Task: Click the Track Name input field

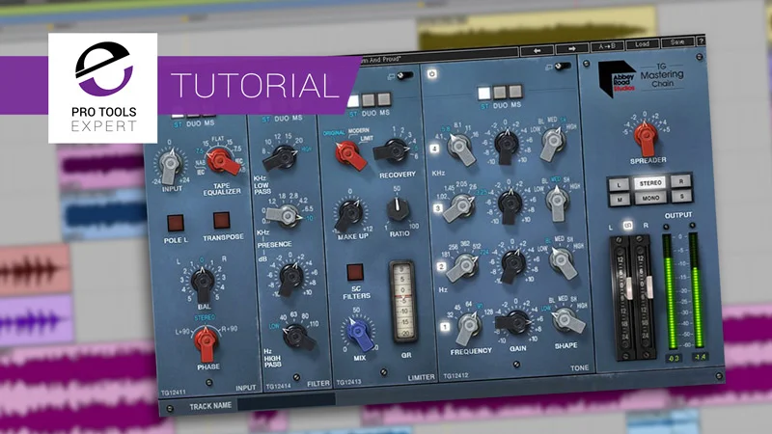Action: (x=287, y=402)
